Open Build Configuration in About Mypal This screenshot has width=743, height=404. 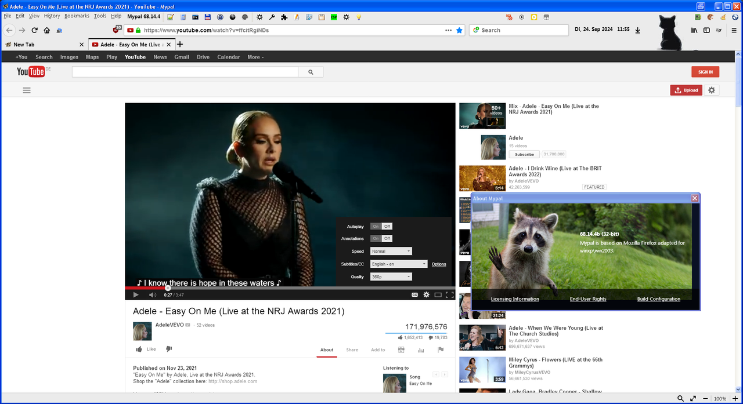click(x=658, y=299)
